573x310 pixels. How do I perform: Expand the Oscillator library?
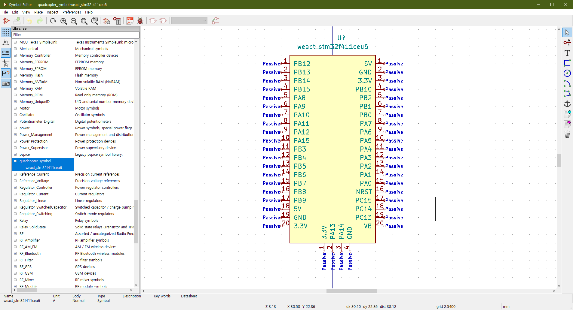click(15, 115)
